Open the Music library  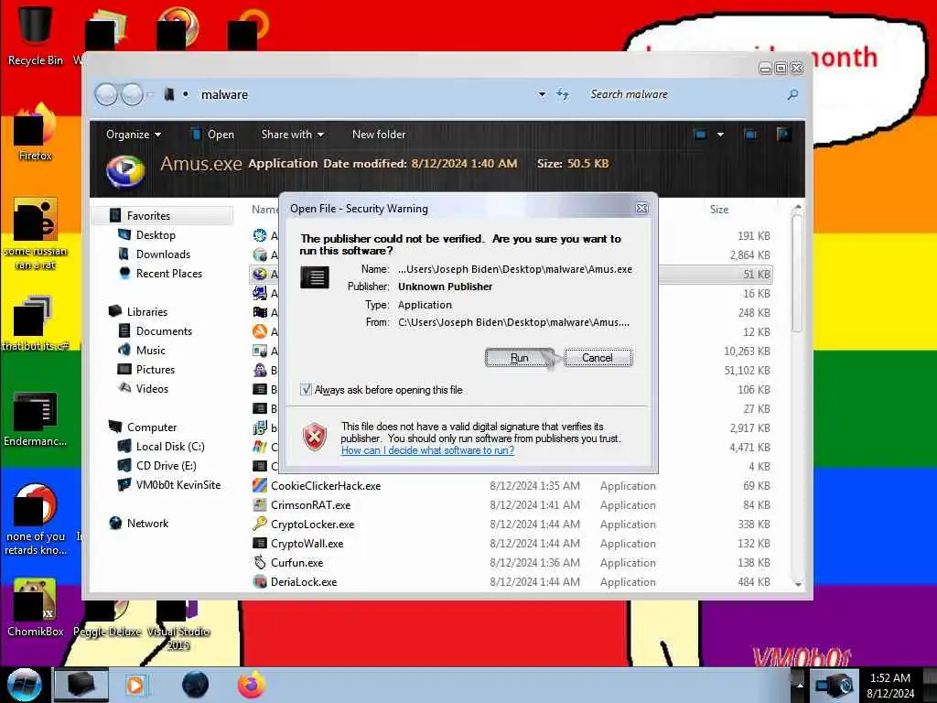tap(150, 351)
